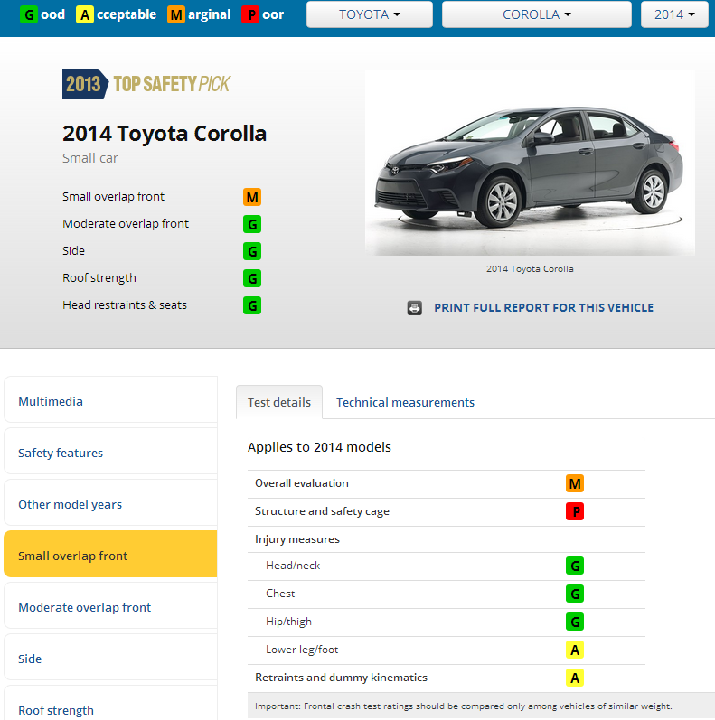This screenshot has width=715, height=720.
Task: Switch to the Technical measurements tab
Action: click(x=405, y=402)
